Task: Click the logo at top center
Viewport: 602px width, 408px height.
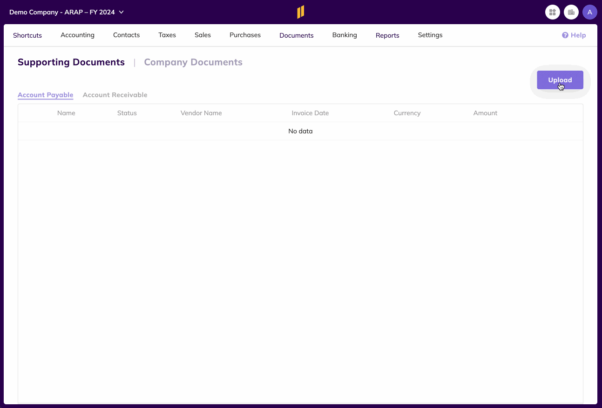Action: coord(301,12)
